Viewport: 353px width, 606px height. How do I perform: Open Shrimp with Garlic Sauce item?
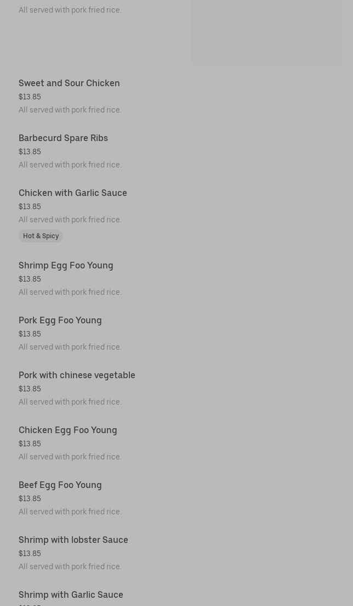tap(71, 595)
